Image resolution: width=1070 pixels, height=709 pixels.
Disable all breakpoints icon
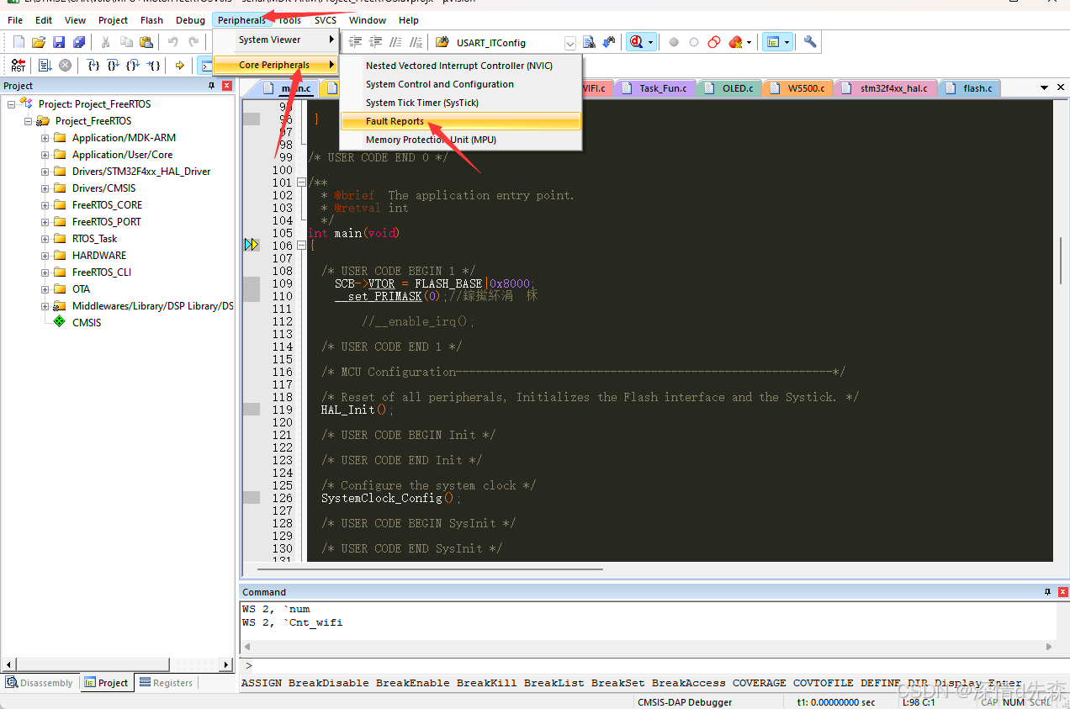point(714,42)
